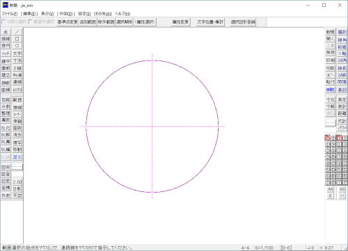The height and width of the screenshot is (251, 348).
Task: Click the blue 戻る undo button
Action: pos(17,157)
